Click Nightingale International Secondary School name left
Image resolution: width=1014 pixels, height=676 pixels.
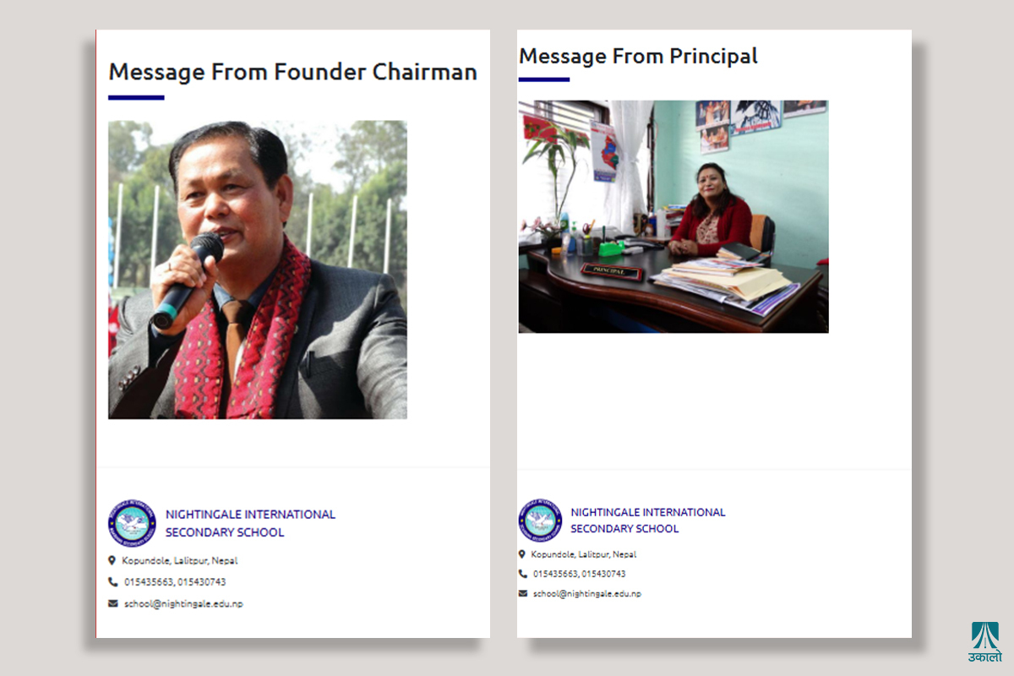pyautogui.click(x=250, y=523)
